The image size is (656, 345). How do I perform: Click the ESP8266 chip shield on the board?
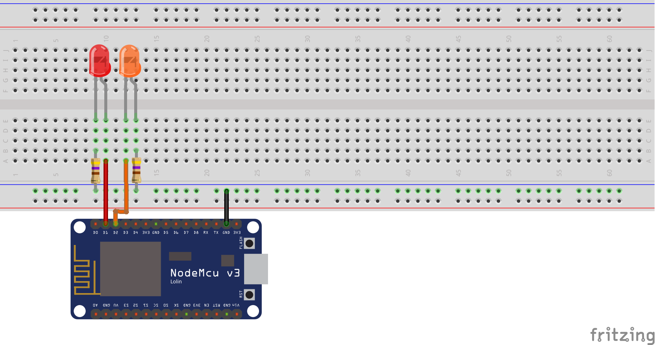coord(130,269)
